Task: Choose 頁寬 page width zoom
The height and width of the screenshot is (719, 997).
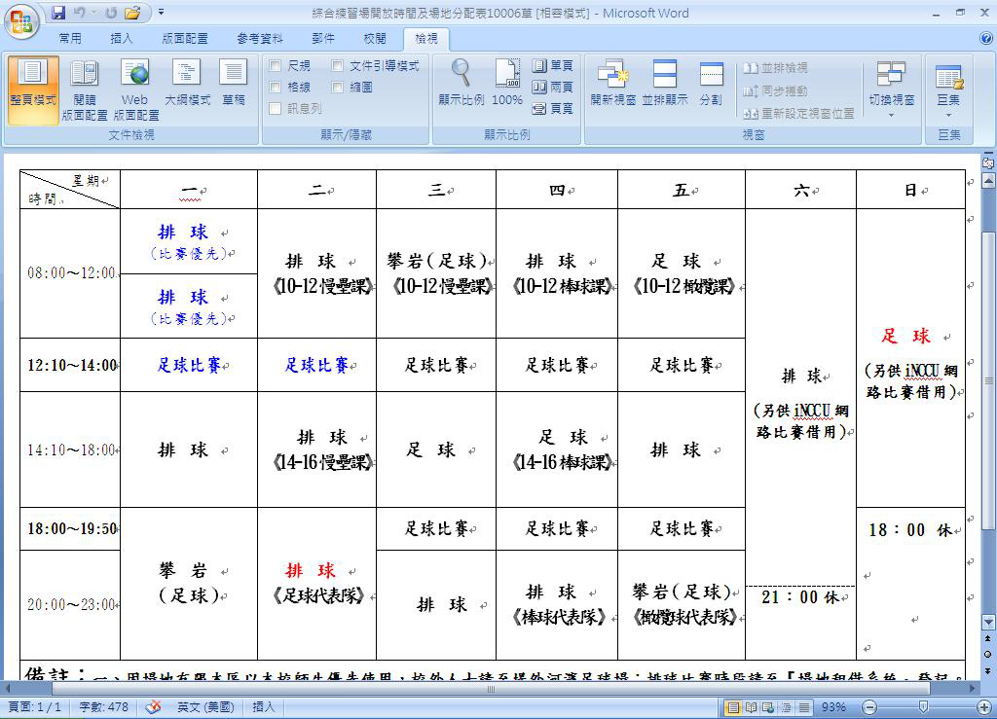Action: (553, 109)
